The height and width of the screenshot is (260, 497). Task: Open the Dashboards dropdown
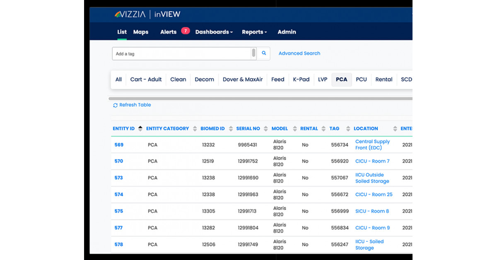[214, 32]
